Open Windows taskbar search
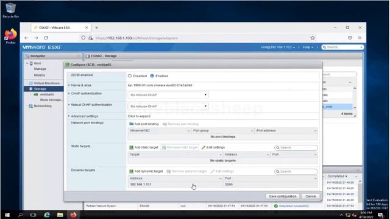The image size is (390, 219). pyautogui.click(x=20, y=215)
